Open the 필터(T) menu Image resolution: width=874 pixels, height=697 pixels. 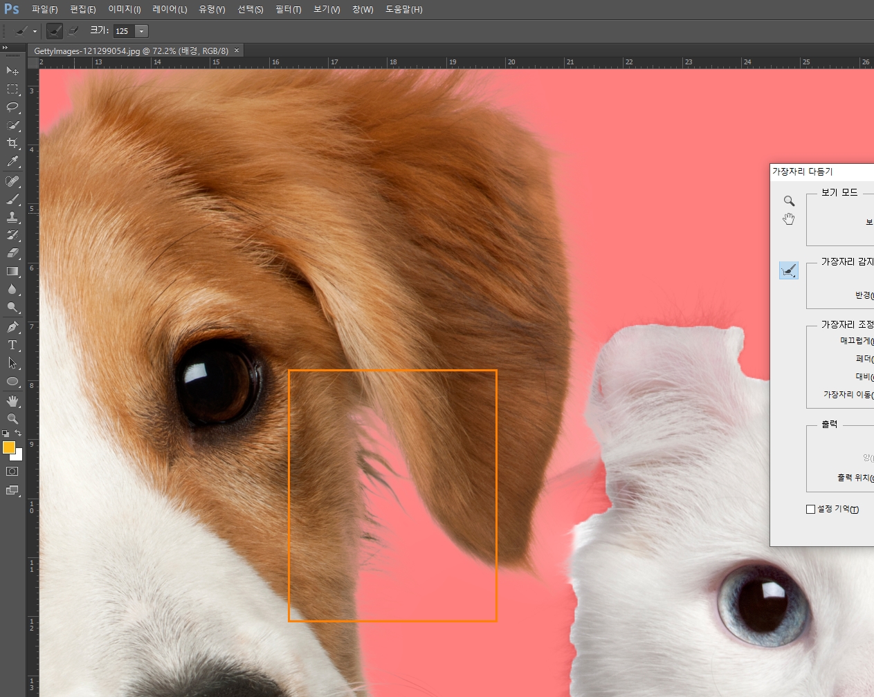point(289,10)
